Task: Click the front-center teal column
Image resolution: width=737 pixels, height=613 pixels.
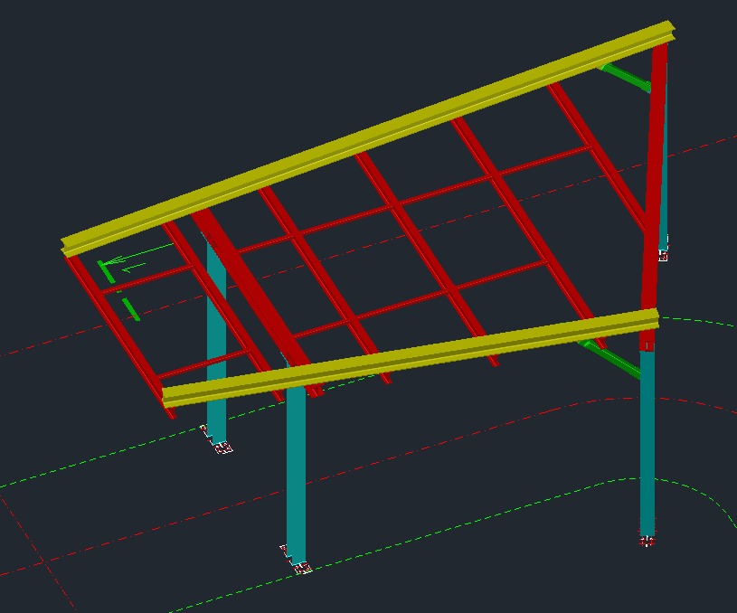Action: point(296,470)
